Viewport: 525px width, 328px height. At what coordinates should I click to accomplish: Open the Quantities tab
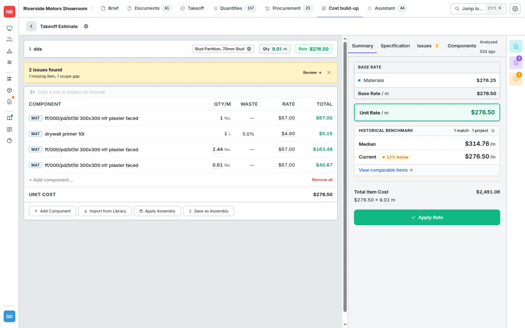[x=234, y=8]
